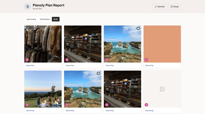The width and height of the screenshot is (205, 114).
Task: Click Instagram icon on top-row library post
Action: pos(67,60)
